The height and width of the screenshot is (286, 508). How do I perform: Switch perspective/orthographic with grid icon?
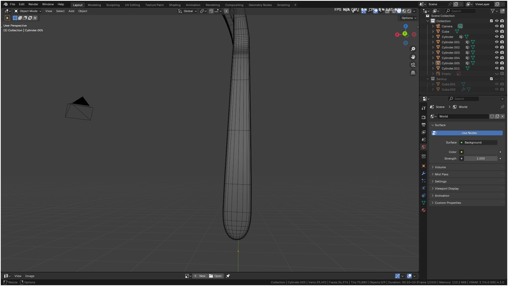point(413,73)
